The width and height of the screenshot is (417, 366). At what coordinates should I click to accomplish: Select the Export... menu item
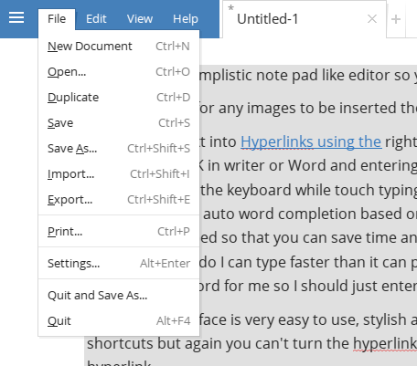(x=119, y=200)
